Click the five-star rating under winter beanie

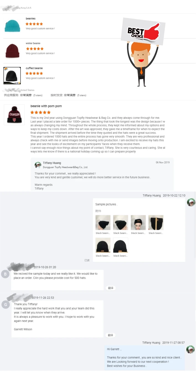35,49
